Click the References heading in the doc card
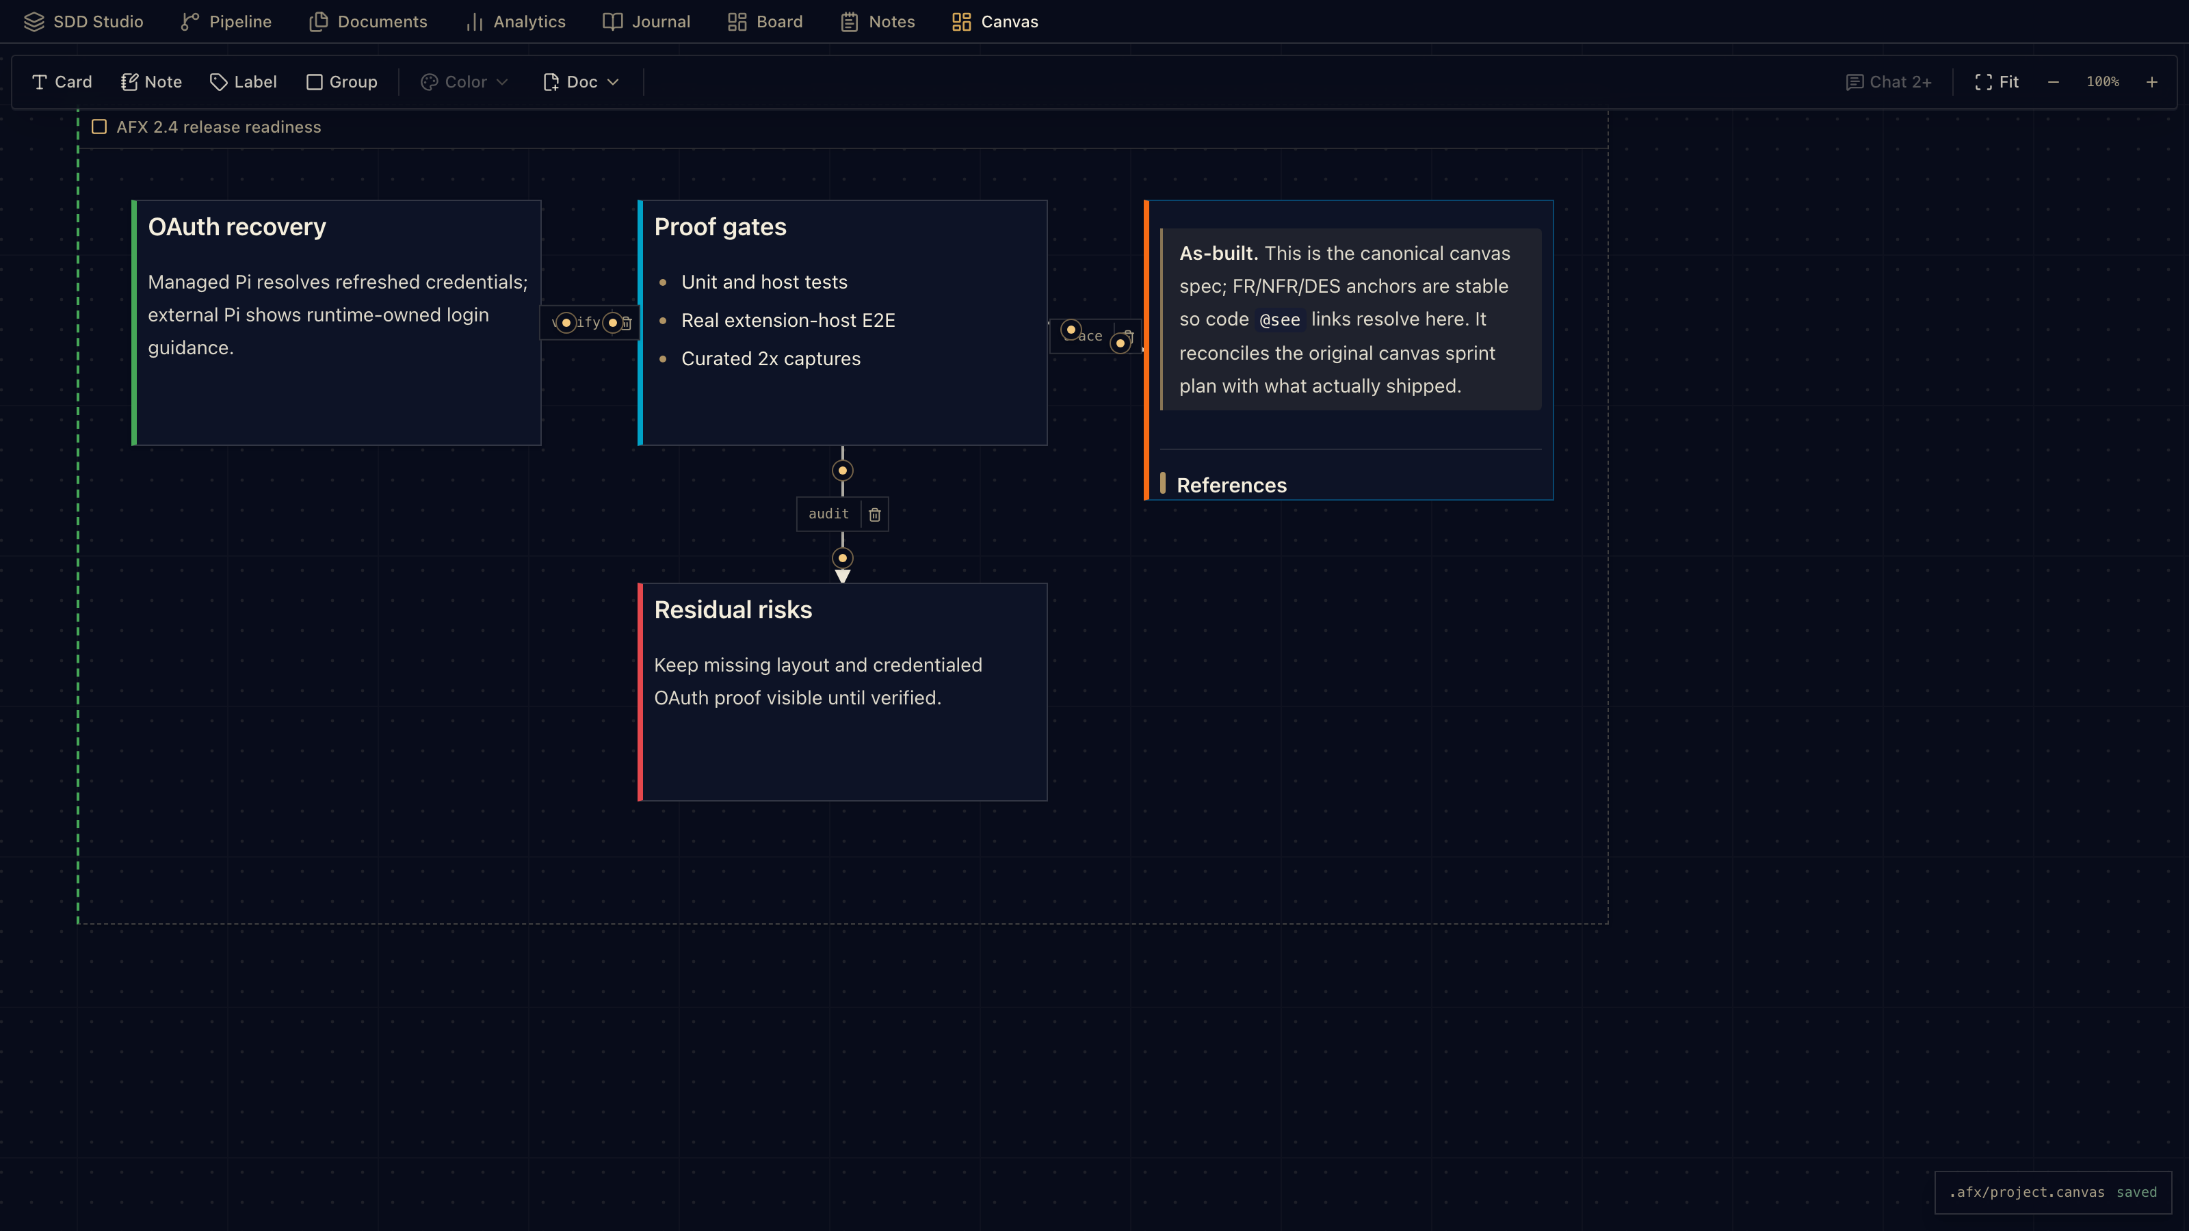 (1231, 484)
